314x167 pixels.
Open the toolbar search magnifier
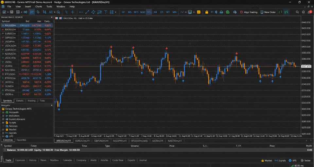tap(297, 12)
